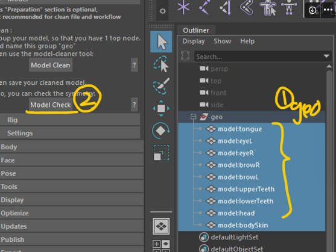Activate the Move tool

(x=161, y=108)
